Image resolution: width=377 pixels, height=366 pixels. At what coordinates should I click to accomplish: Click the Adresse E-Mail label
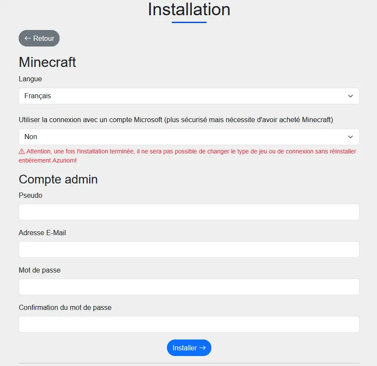[x=42, y=233]
